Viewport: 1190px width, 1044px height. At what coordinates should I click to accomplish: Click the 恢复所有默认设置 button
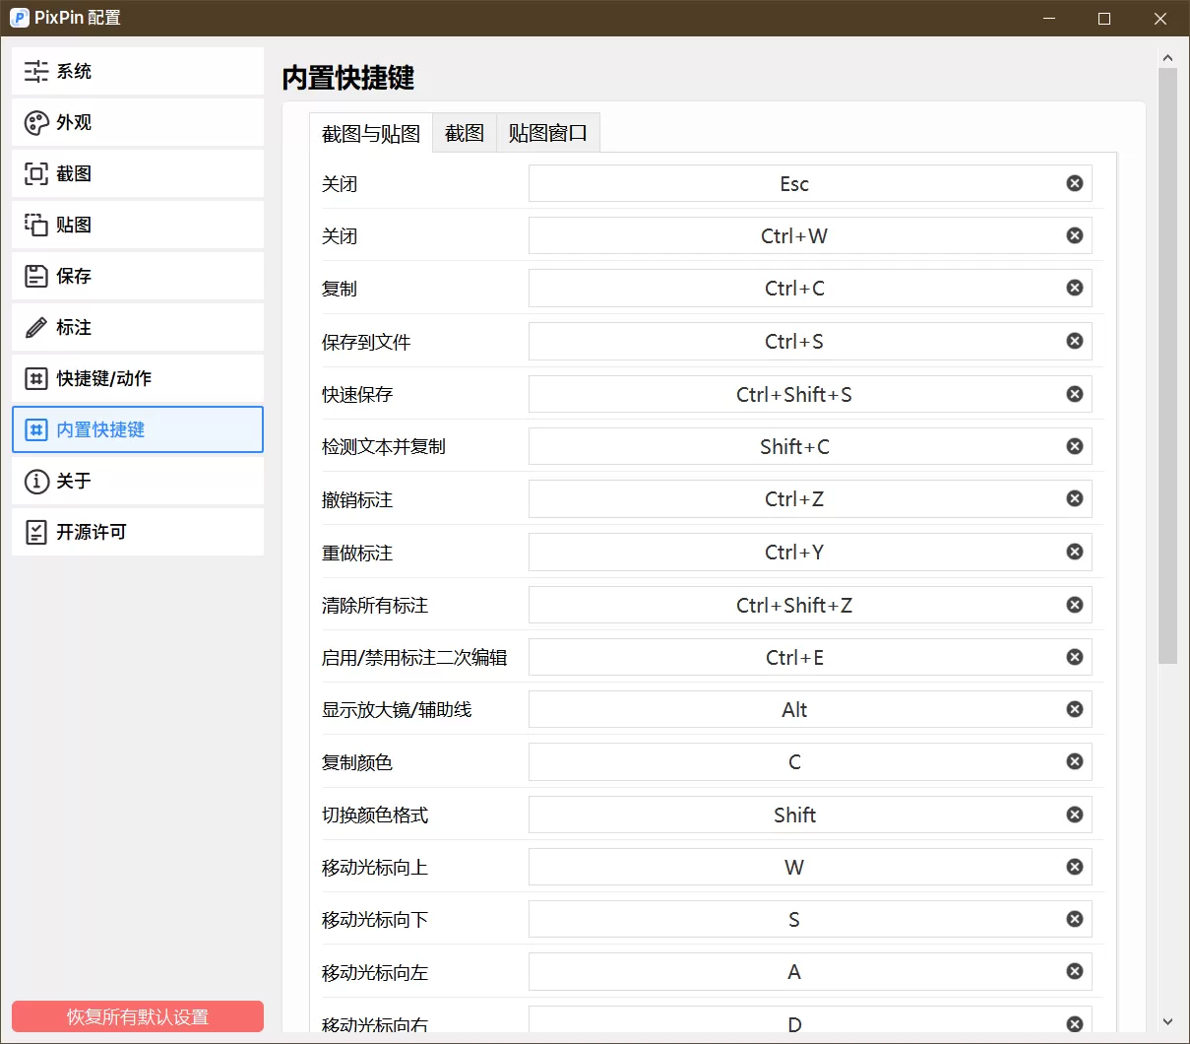[137, 1015]
